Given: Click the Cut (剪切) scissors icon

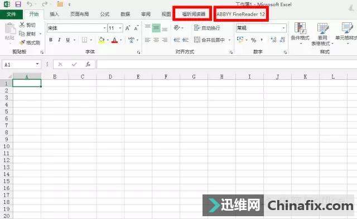Looking at the screenshot, I should coord(22,25).
